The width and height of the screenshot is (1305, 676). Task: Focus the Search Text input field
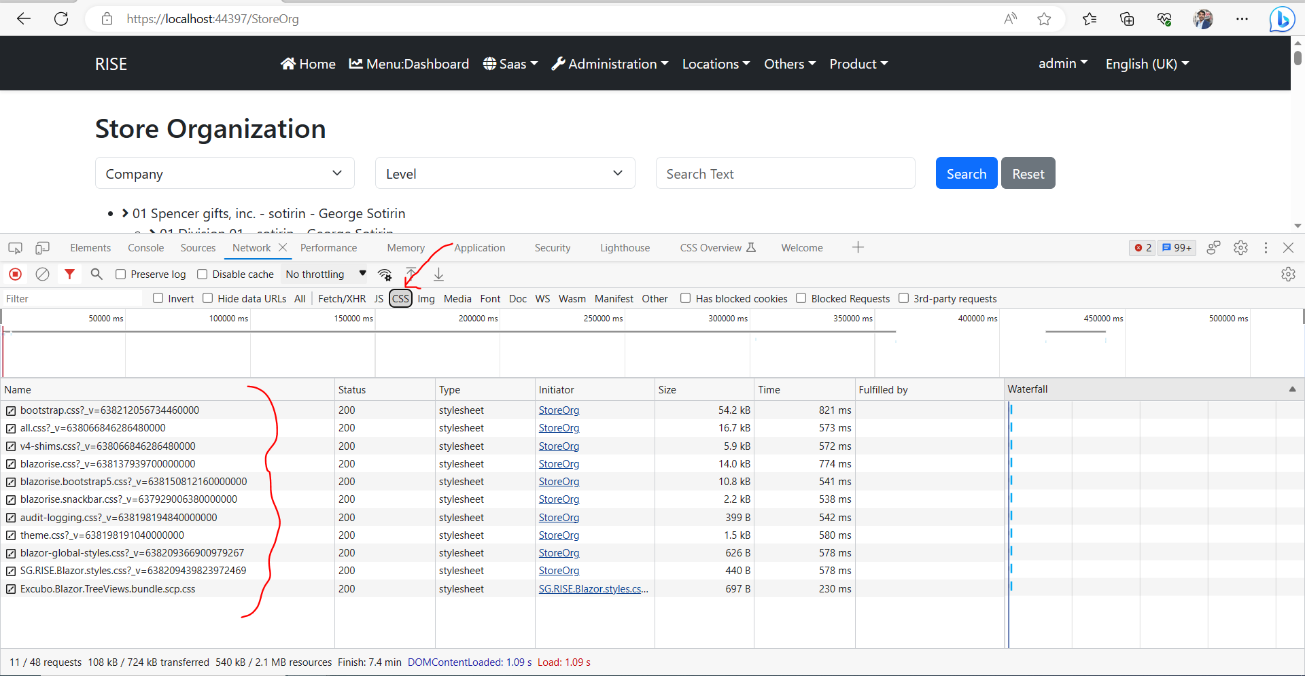785,174
